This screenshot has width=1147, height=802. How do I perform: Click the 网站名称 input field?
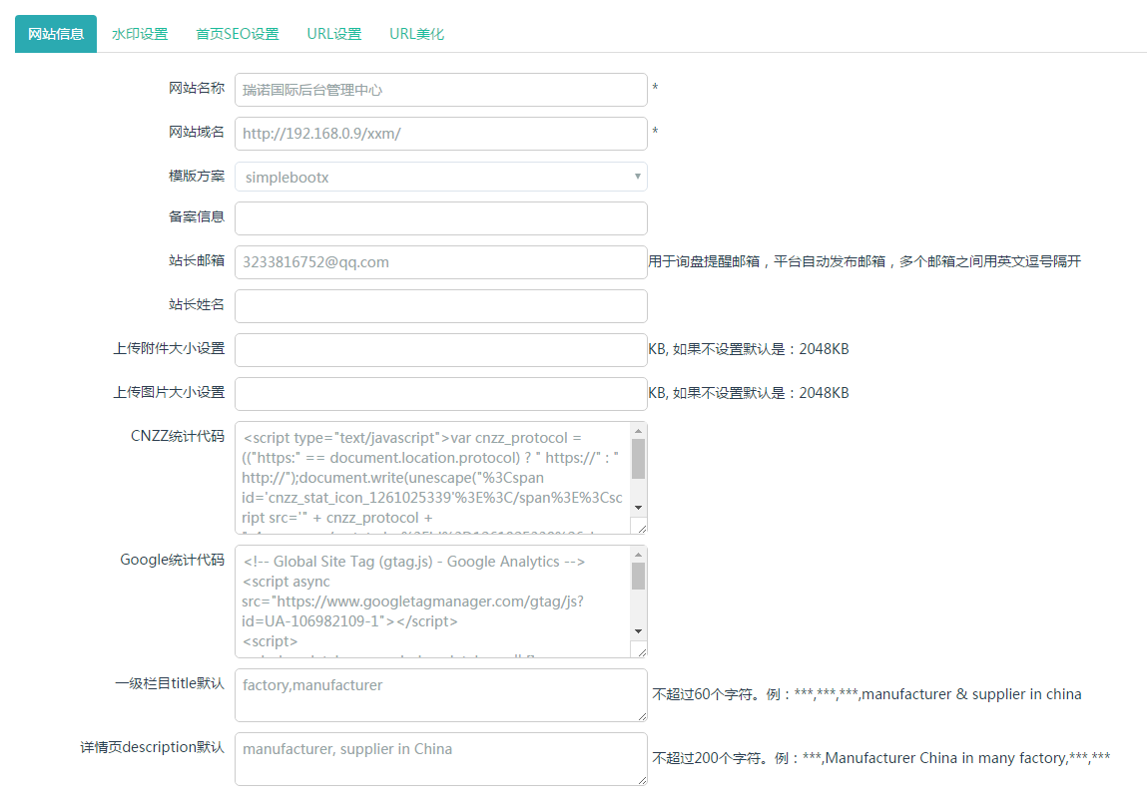click(441, 90)
